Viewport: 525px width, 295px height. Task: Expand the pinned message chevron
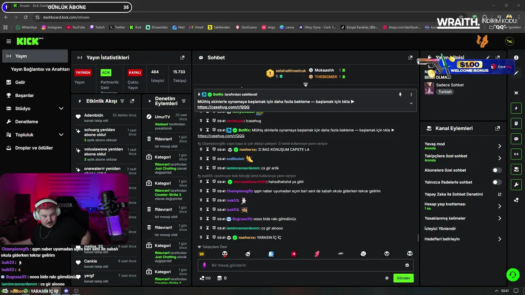coord(411,103)
